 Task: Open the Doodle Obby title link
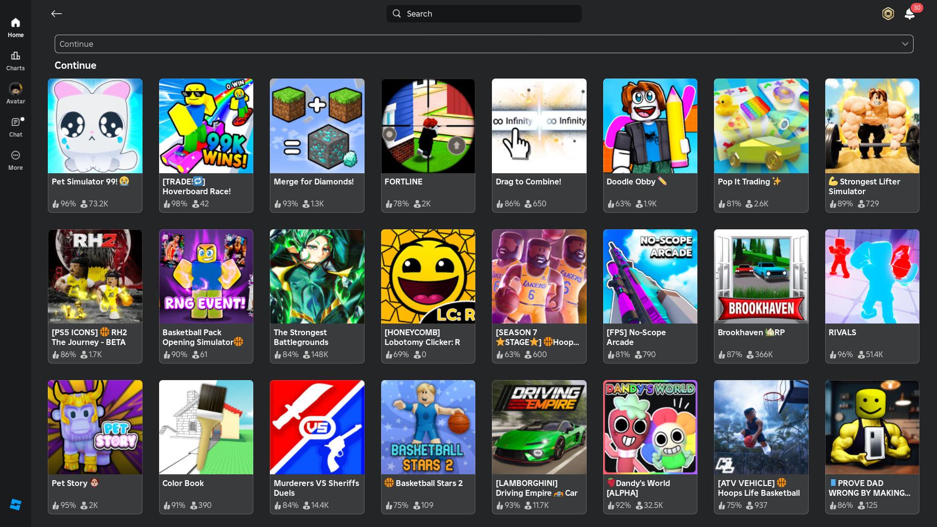point(631,182)
